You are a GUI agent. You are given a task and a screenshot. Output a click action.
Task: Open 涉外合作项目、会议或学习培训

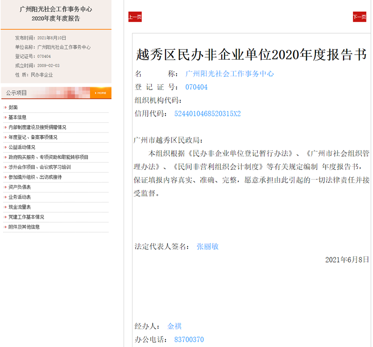click(x=40, y=168)
